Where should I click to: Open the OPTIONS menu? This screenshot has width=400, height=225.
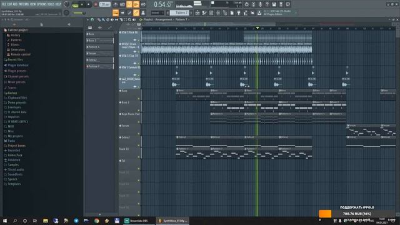click(42, 4)
